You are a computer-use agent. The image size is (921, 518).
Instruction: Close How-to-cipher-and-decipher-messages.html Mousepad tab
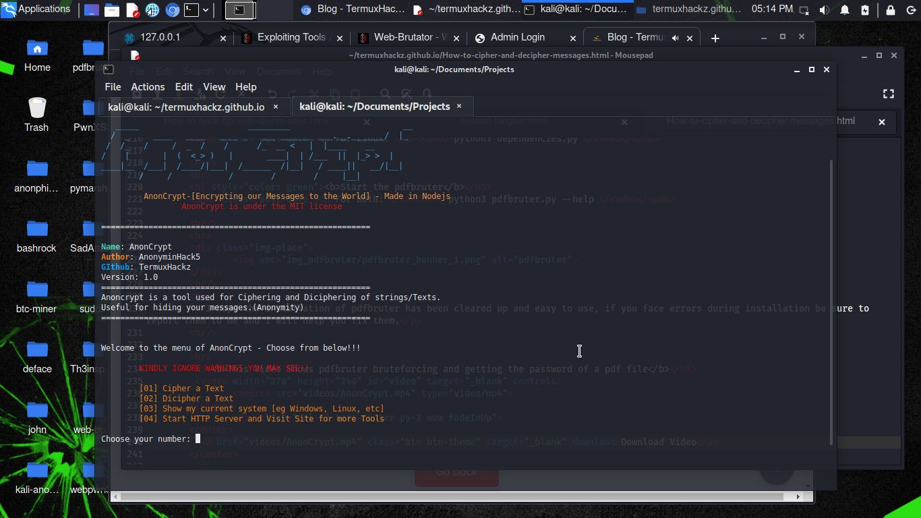point(881,122)
